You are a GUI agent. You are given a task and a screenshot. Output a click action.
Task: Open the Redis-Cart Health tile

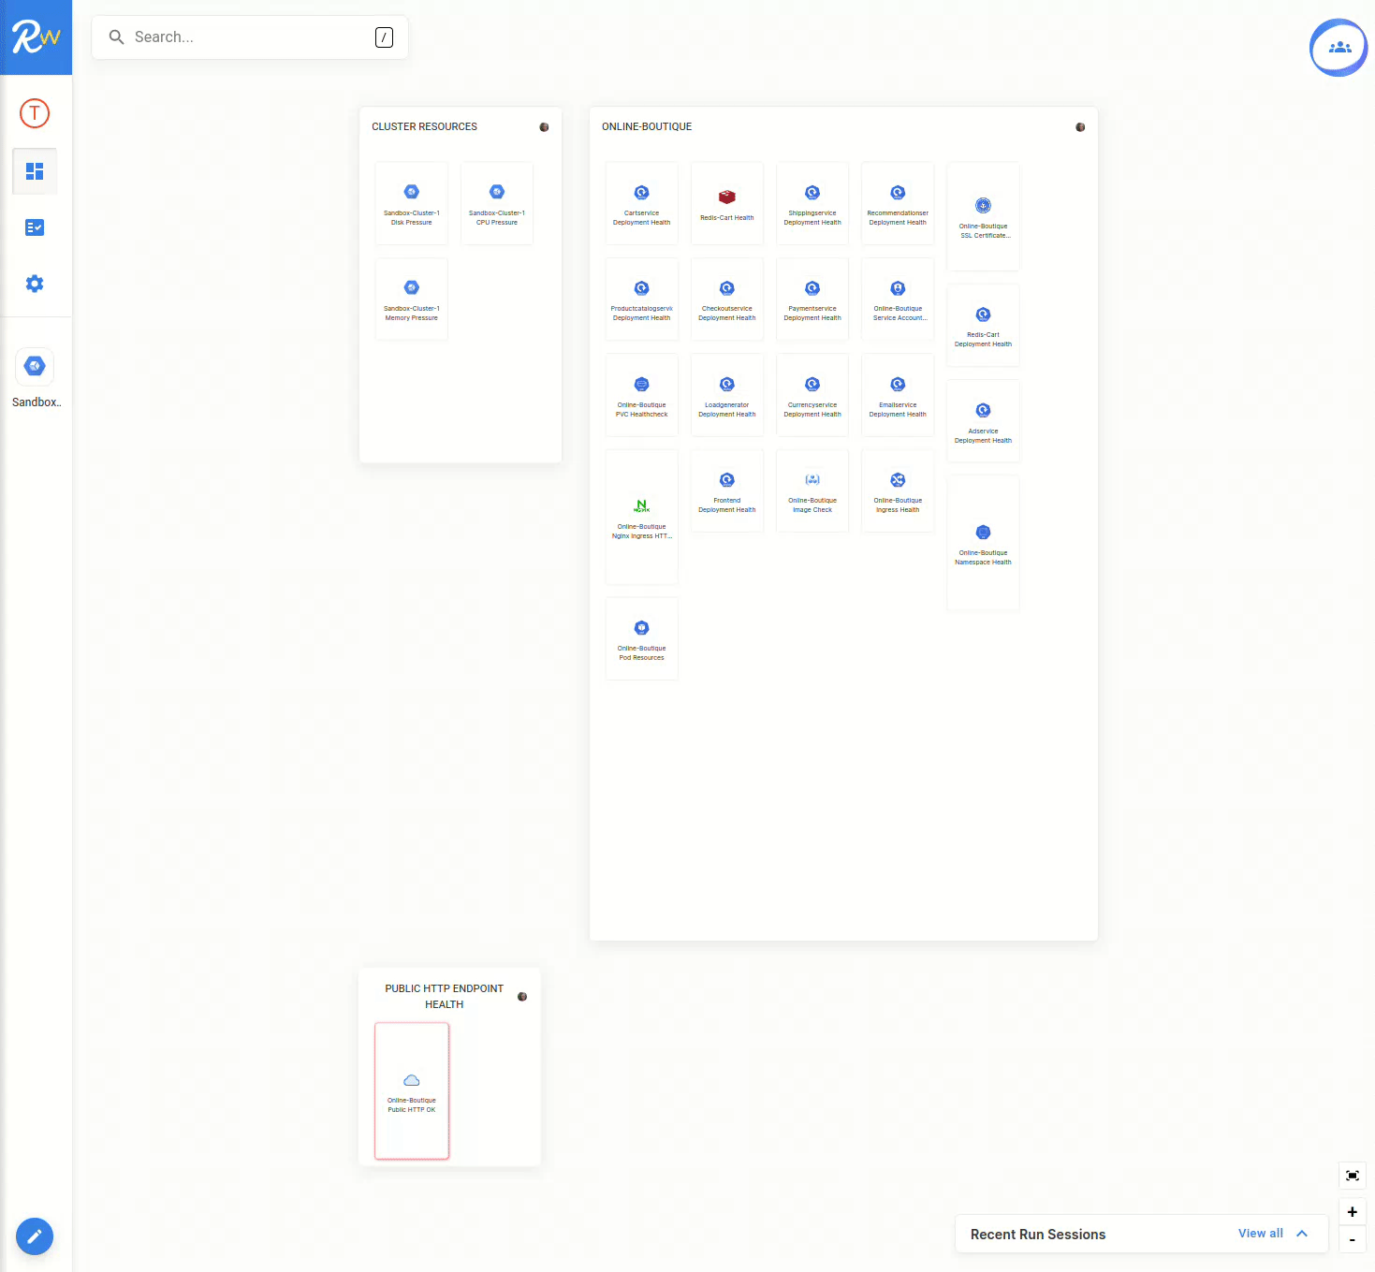click(x=726, y=203)
